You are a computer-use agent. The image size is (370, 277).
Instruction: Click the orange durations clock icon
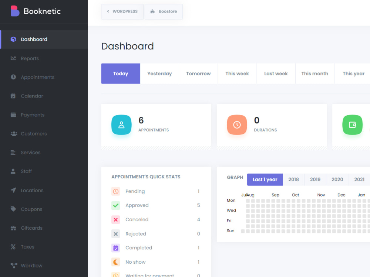(x=237, y=125)
